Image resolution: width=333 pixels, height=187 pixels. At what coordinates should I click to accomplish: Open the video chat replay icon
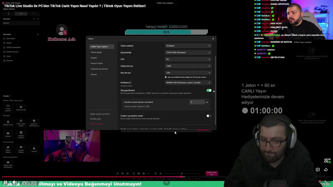[x=318, y=170]
